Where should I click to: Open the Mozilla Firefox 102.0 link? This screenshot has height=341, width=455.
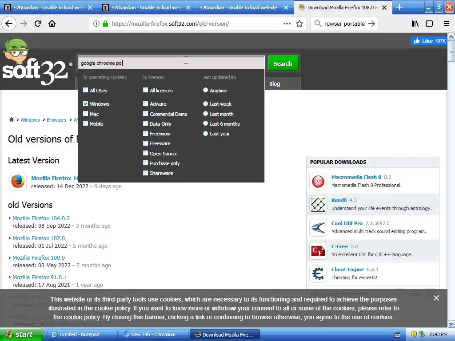coord(39,238)
